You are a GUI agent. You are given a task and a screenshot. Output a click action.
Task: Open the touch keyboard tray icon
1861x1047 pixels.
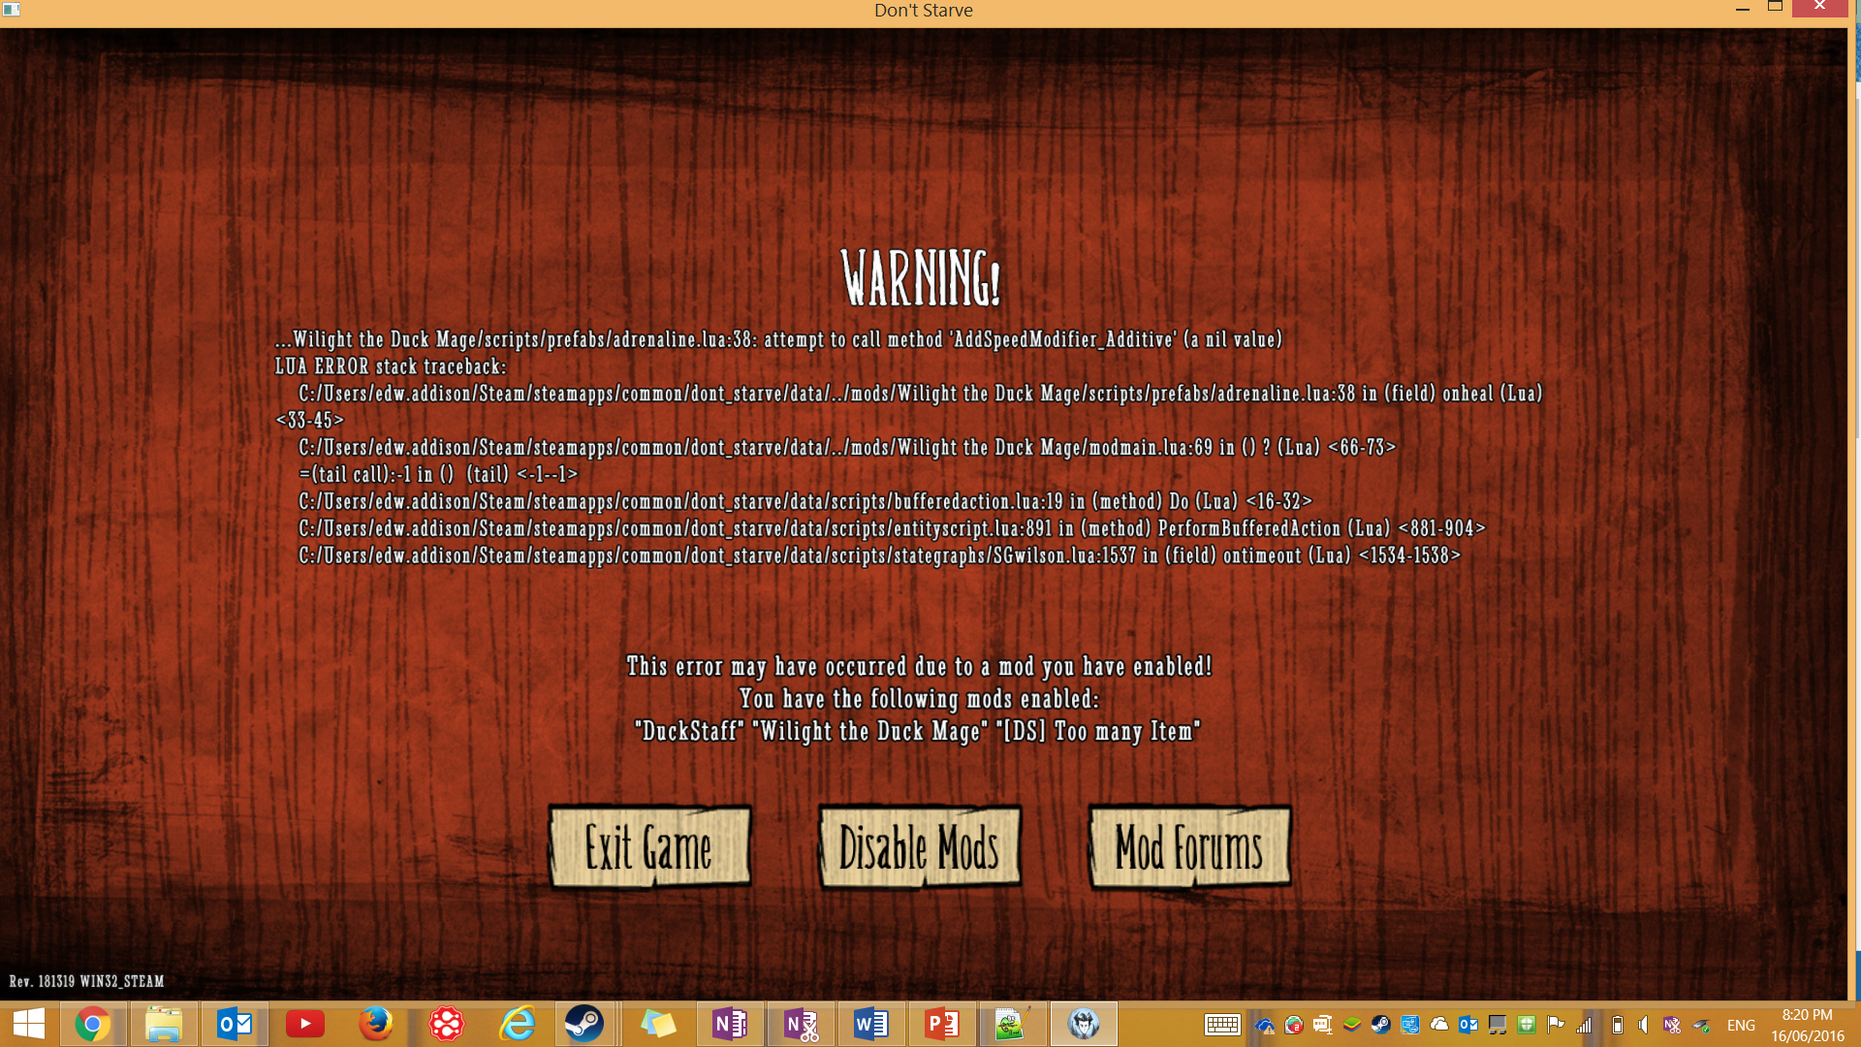[x=1222, y=1026]
